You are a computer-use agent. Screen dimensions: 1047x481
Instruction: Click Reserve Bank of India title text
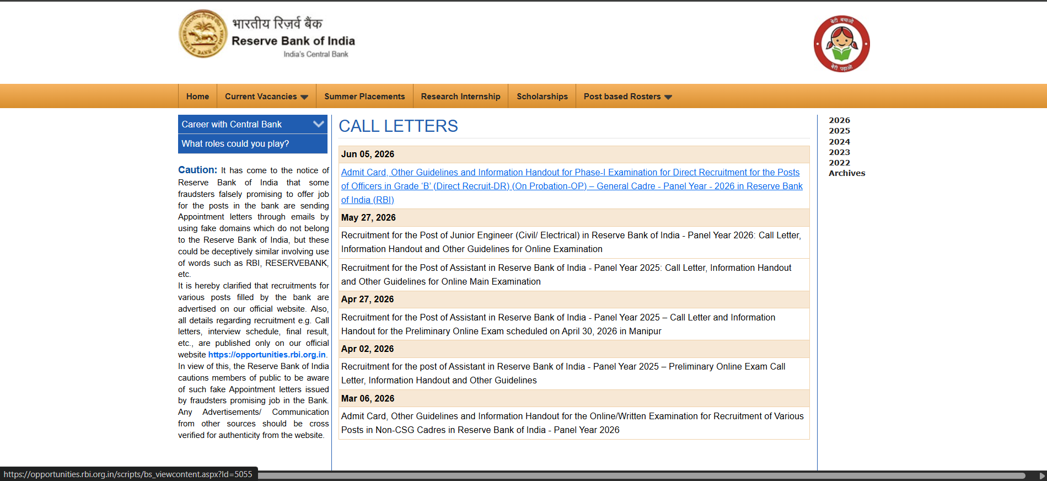(x=293, y=41)
